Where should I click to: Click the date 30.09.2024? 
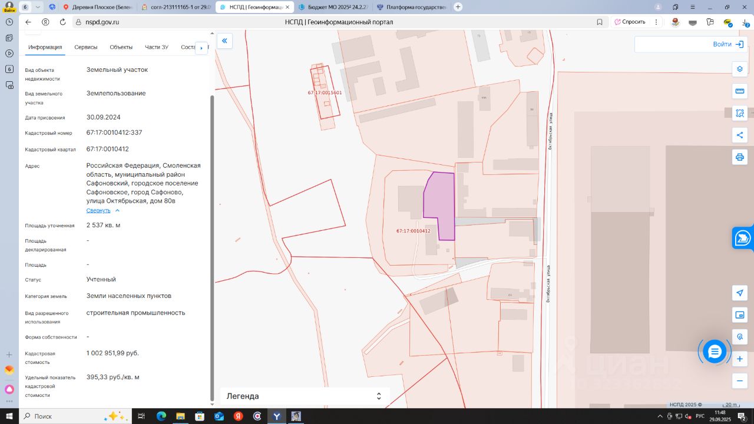[103, 117]
